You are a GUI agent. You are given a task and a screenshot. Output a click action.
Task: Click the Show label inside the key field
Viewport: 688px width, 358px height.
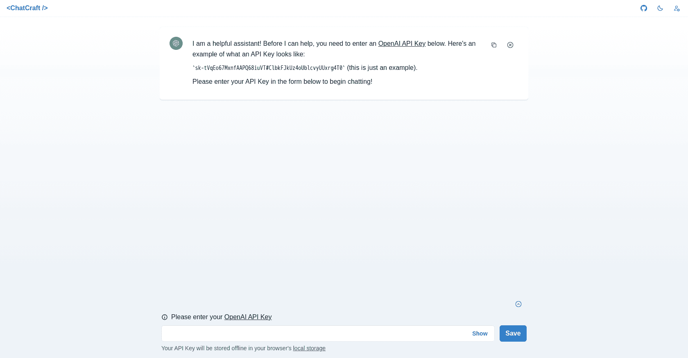(480, 333)
